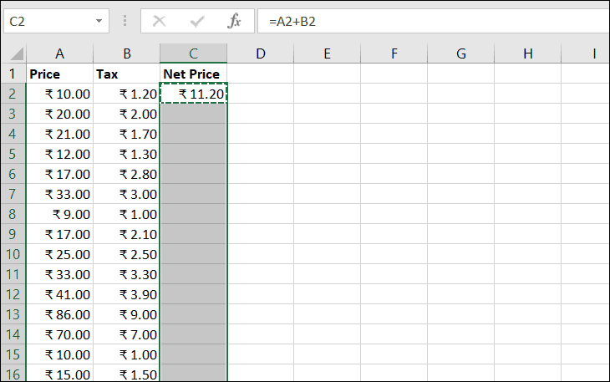Click the price cell ₹ 86.00

coord(59,314)
